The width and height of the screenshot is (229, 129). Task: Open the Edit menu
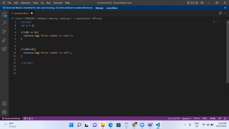tap(16, 3)
